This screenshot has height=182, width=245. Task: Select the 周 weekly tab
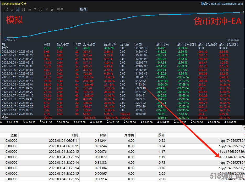18,9
